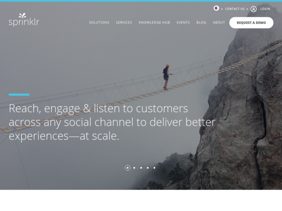Click the Request a Demo button
282x211 pixels.
point(251,23)
